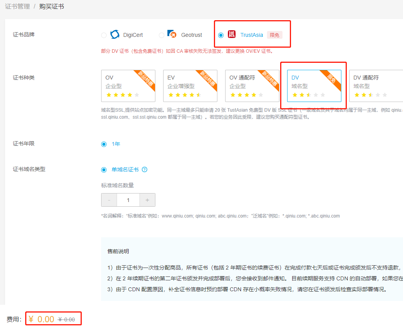Click the Geotrust brand name
This screenshot has height=330, width=403.
coord(191,35)
